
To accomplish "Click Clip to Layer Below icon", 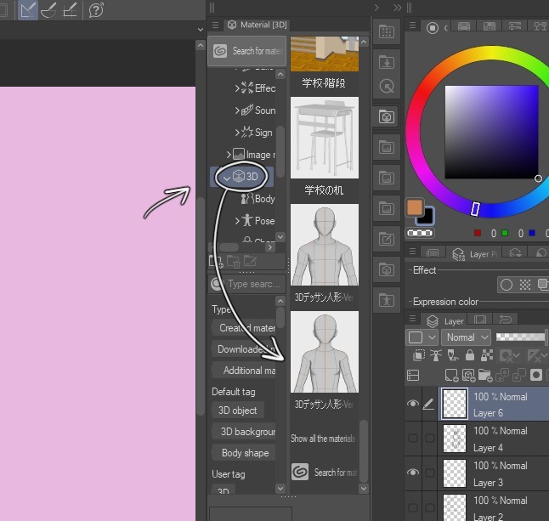I will click(x=419, y=355).
